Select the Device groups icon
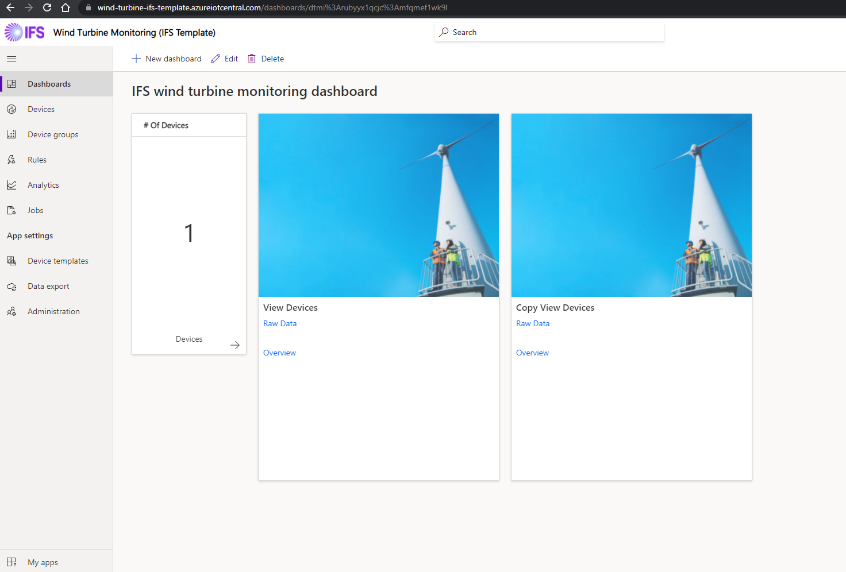The width and height of the screenshot is (846, 572). (11, 134)
